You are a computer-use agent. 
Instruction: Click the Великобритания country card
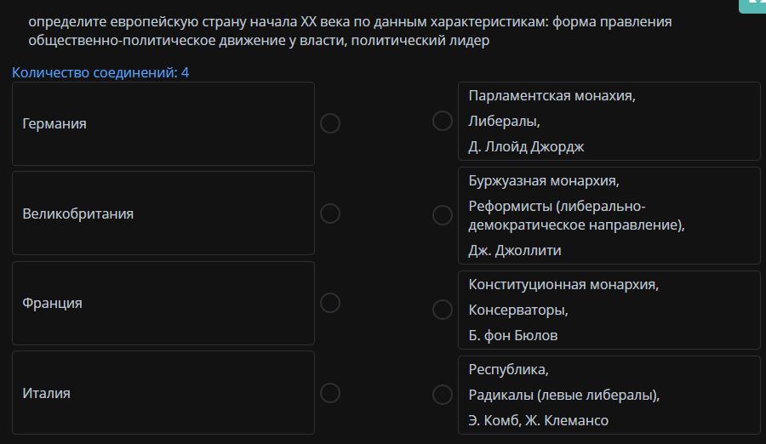(x=163, y=213)
